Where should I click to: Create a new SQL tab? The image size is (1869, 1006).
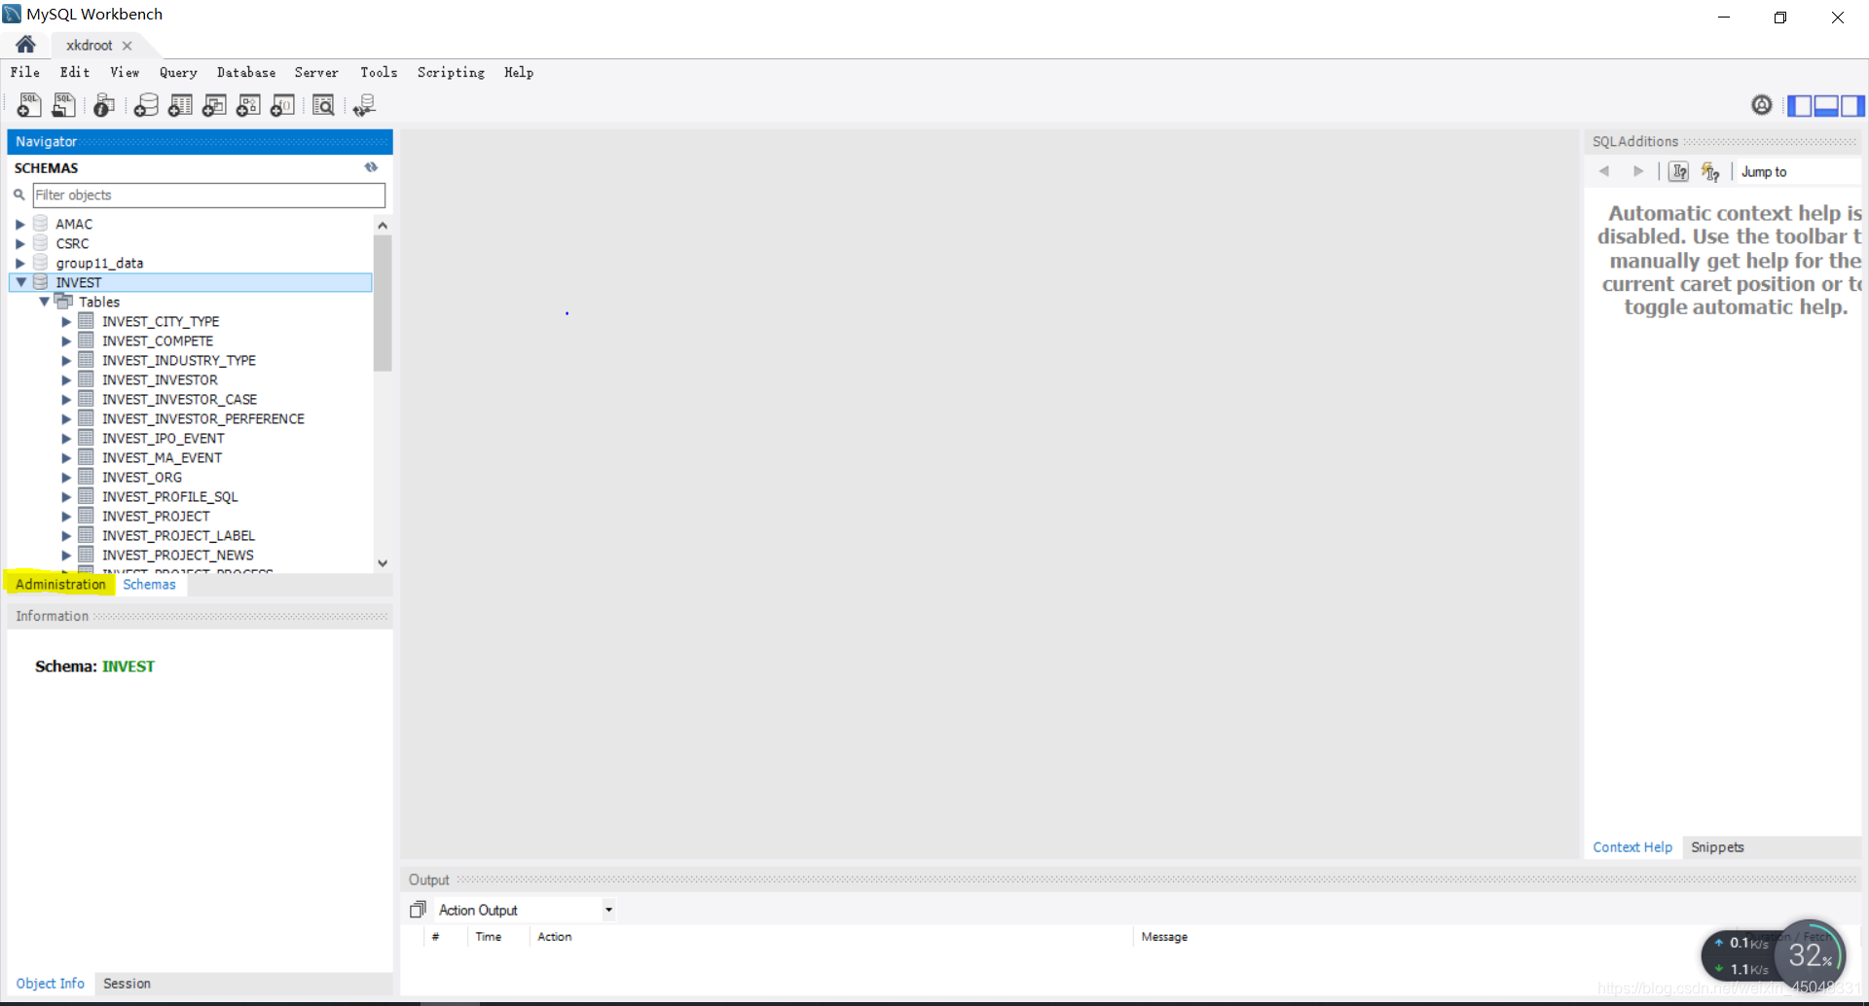click(x=29, y=105)
